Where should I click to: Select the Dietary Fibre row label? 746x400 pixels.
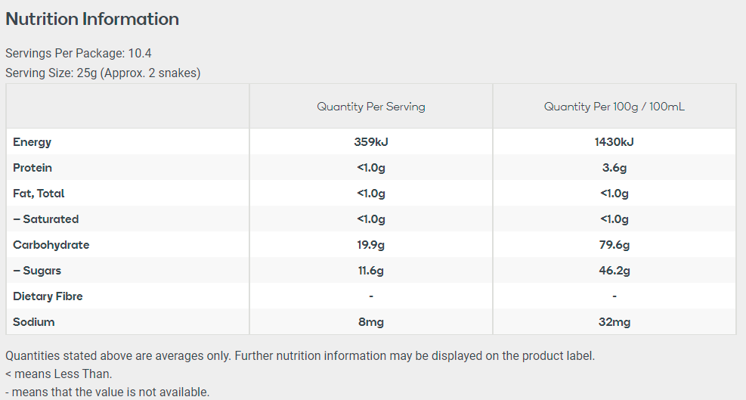[x=48, y=296]
